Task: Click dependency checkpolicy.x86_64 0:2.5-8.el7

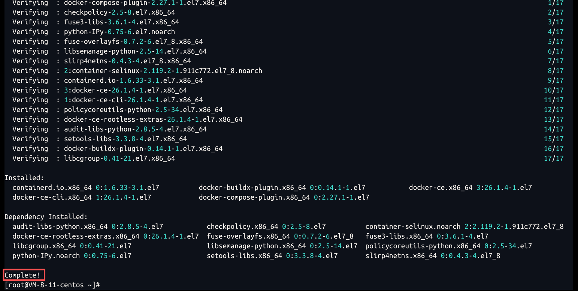Action: point(266,226)
